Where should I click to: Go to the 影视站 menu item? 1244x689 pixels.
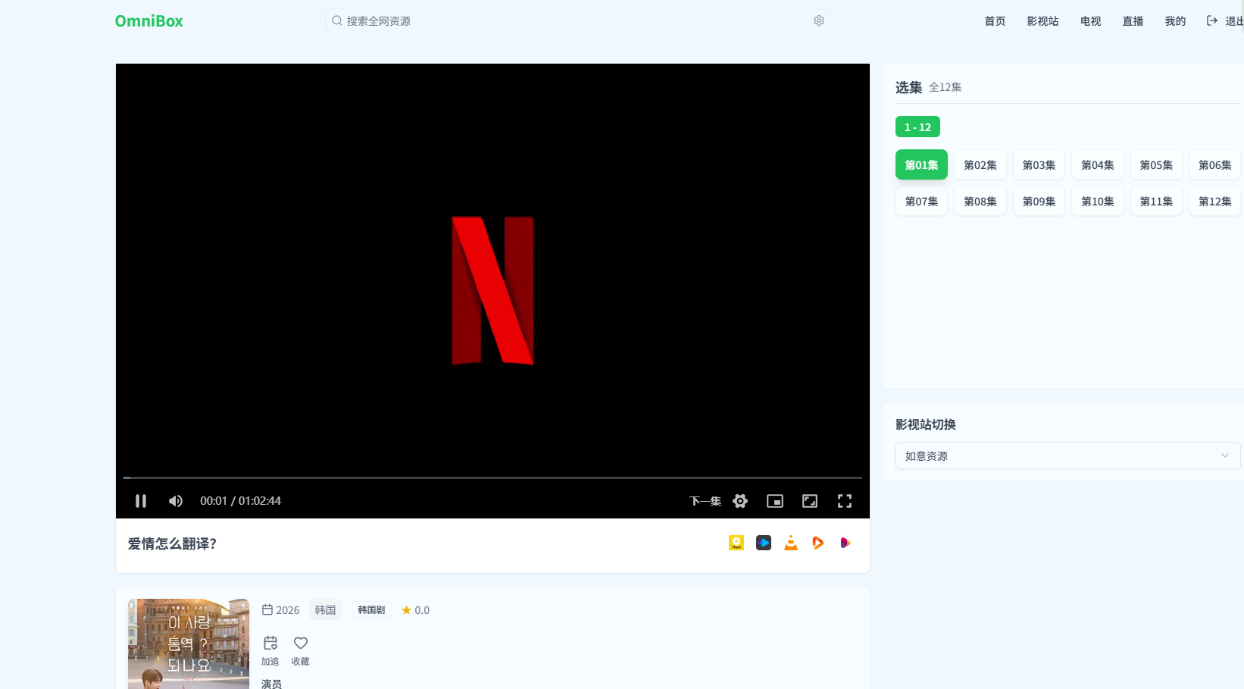(x=1042, y=21)
